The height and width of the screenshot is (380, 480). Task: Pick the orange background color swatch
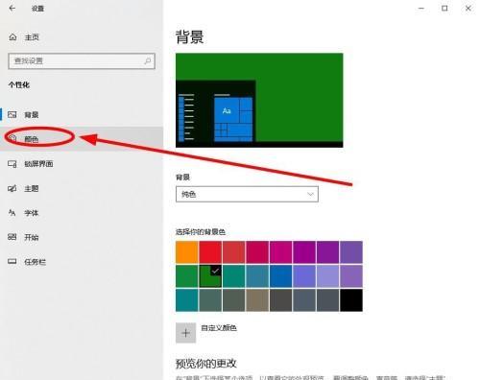(187, 252)
